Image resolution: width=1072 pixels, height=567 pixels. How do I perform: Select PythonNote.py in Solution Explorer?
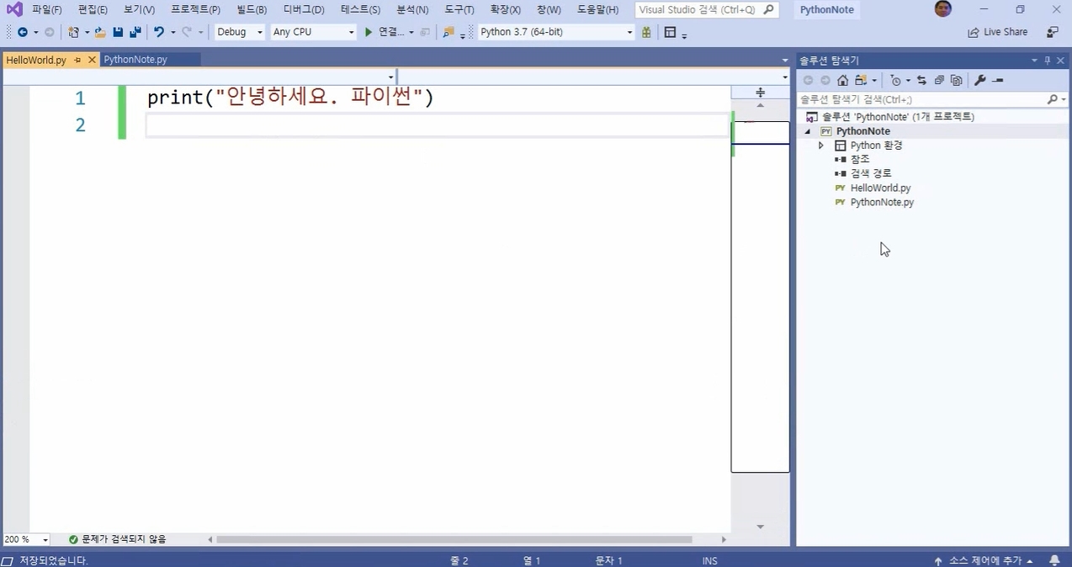tap(882, 203)
